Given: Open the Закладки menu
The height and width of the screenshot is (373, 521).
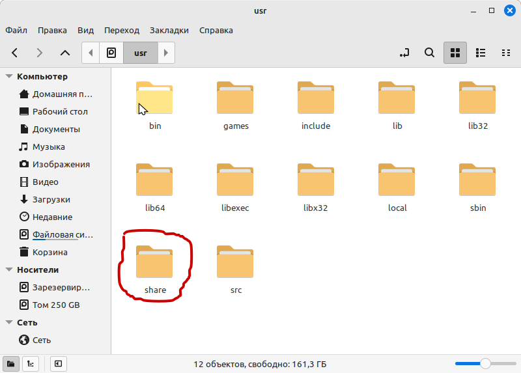Looking at the screenshot, I should pos(169,30).
